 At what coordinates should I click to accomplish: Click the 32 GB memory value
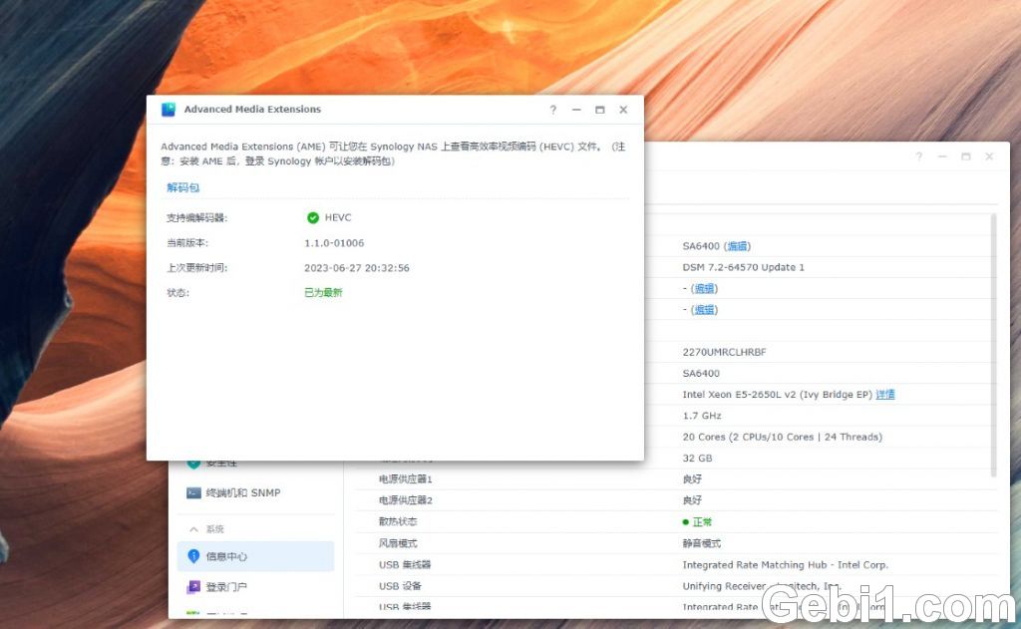(x=697, y=458)
